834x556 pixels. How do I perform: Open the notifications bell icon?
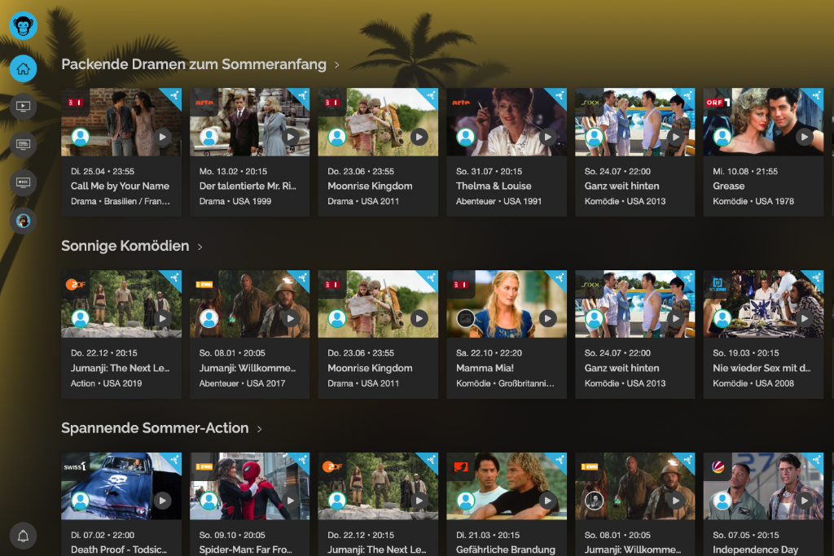click(x=23, y=536)
